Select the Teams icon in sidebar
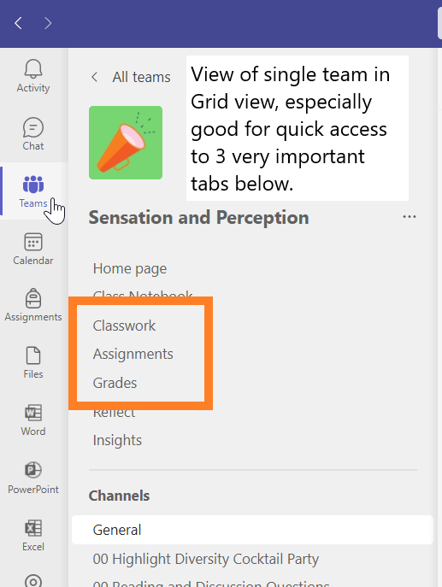Viewport: 442px width, 587px height. (x=33, y=185)
